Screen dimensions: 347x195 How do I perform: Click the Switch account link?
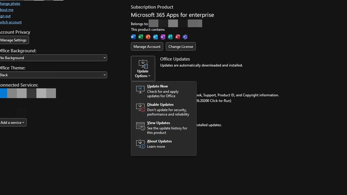pos(11,22)
